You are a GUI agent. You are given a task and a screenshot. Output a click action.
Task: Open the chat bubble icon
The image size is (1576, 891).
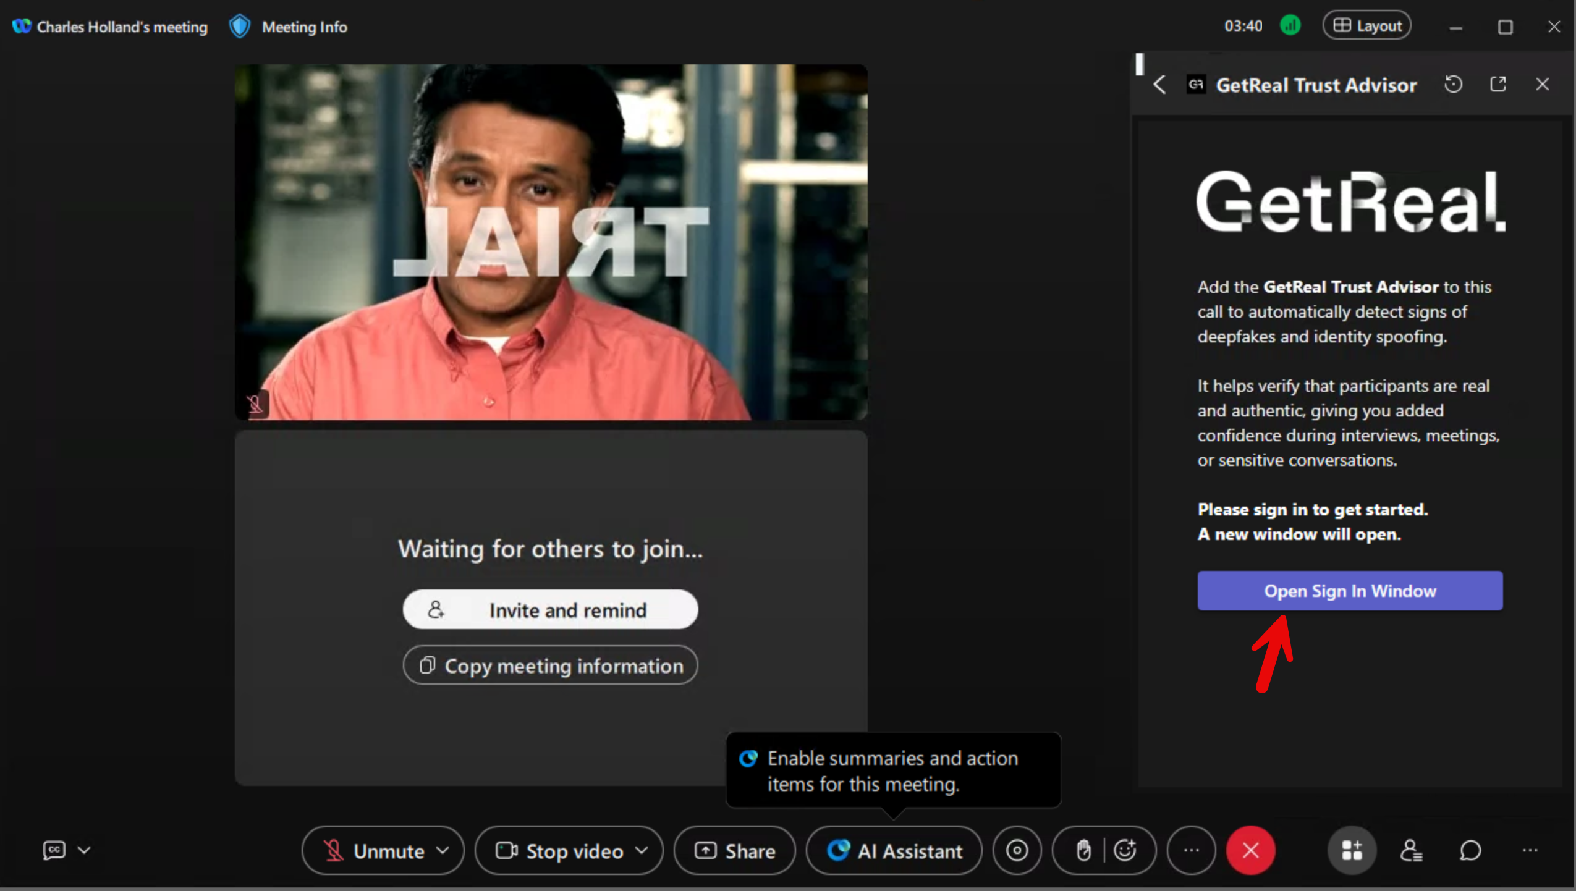(1470, 851)
